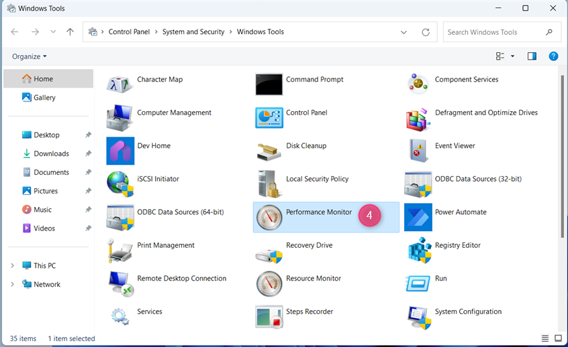Select the iSCSI Initiator icon
Screen dimensions: 568x347
tap(120, 184)
